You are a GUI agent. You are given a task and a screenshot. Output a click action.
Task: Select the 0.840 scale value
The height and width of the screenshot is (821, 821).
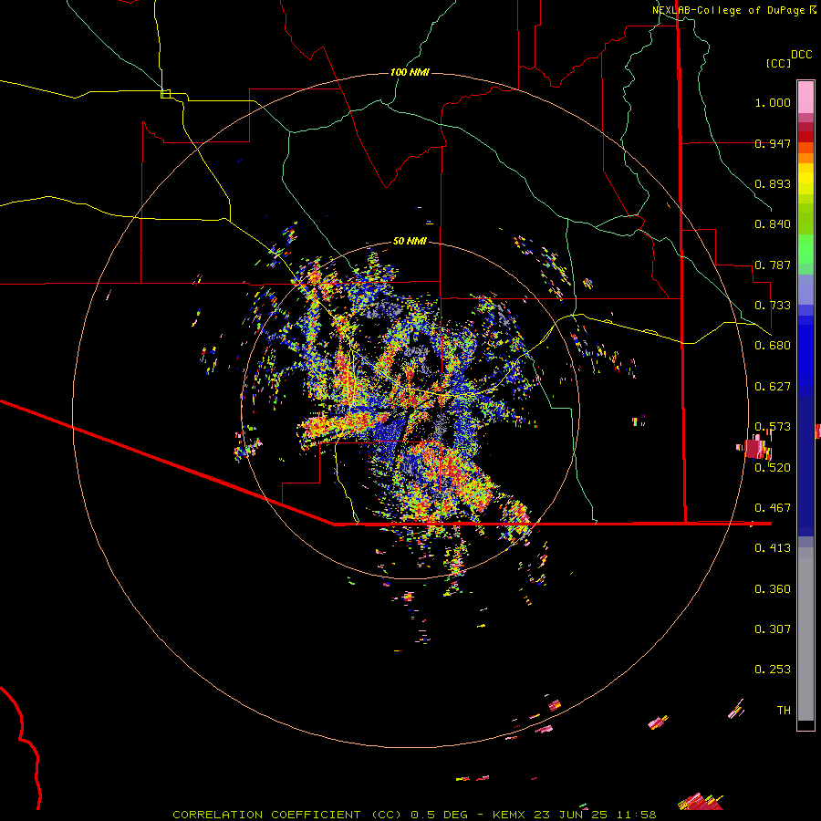click(x=773, y=224)
